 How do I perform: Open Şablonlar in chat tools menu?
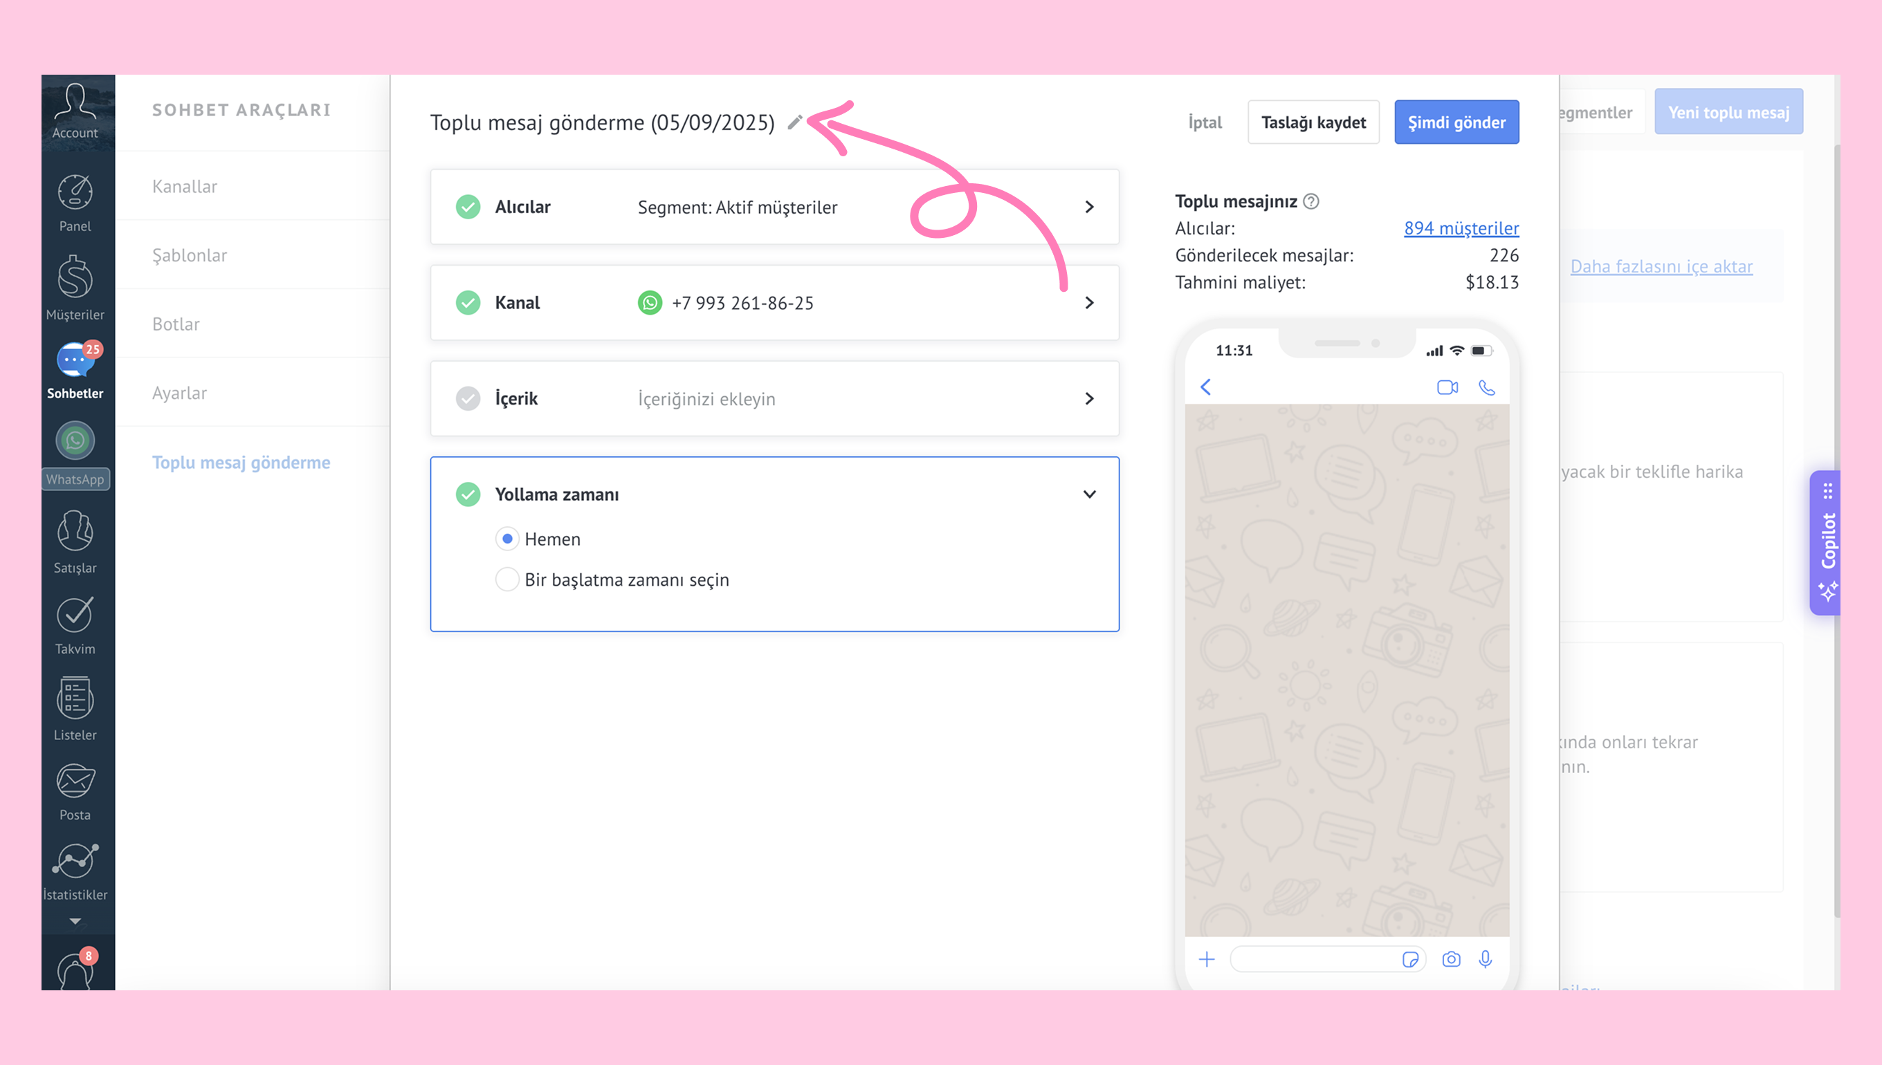190,255
